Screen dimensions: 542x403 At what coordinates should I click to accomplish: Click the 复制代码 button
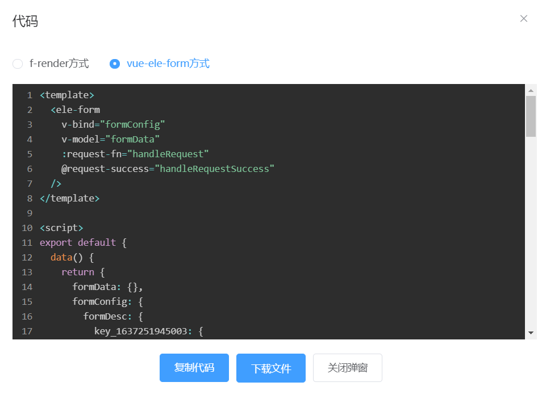[194, 368]
